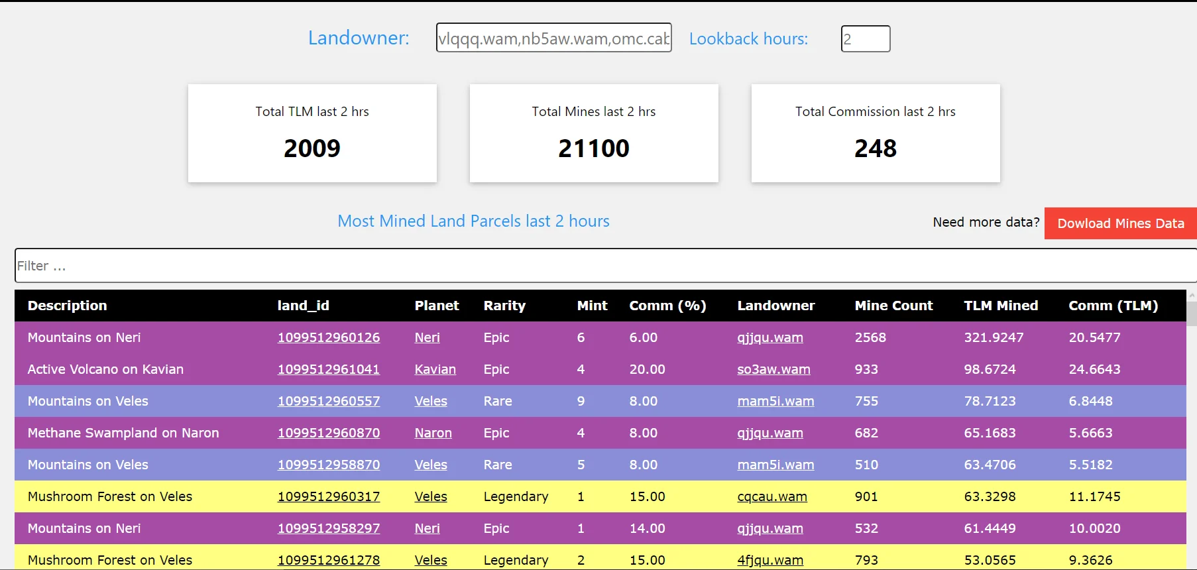The image size is (1197, 570).
Task: Click the Mine Count column header
Action: [893, 306]
